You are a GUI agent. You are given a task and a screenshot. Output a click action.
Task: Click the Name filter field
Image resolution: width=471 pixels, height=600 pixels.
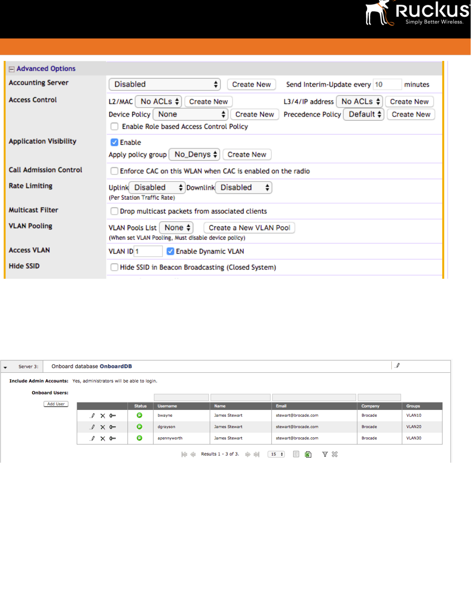[x=241, y=397]
